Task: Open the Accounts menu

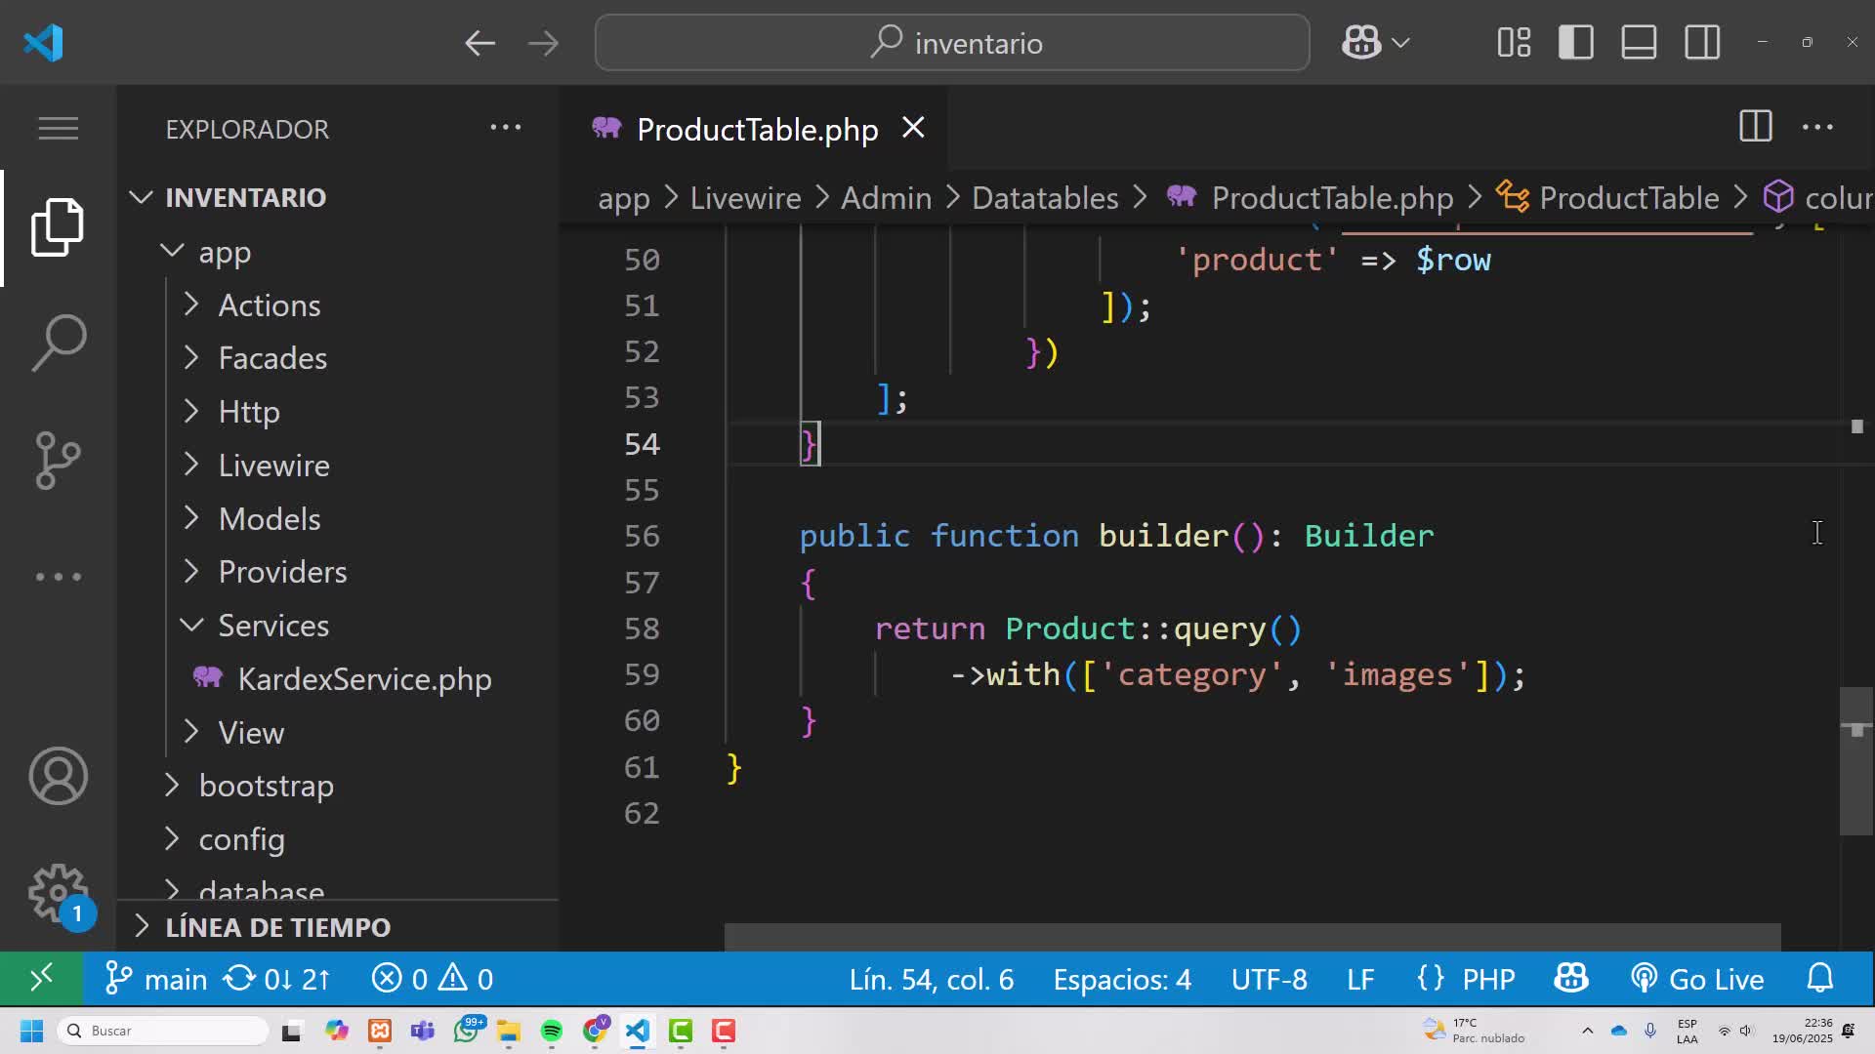Action: [x=59, y=776]
